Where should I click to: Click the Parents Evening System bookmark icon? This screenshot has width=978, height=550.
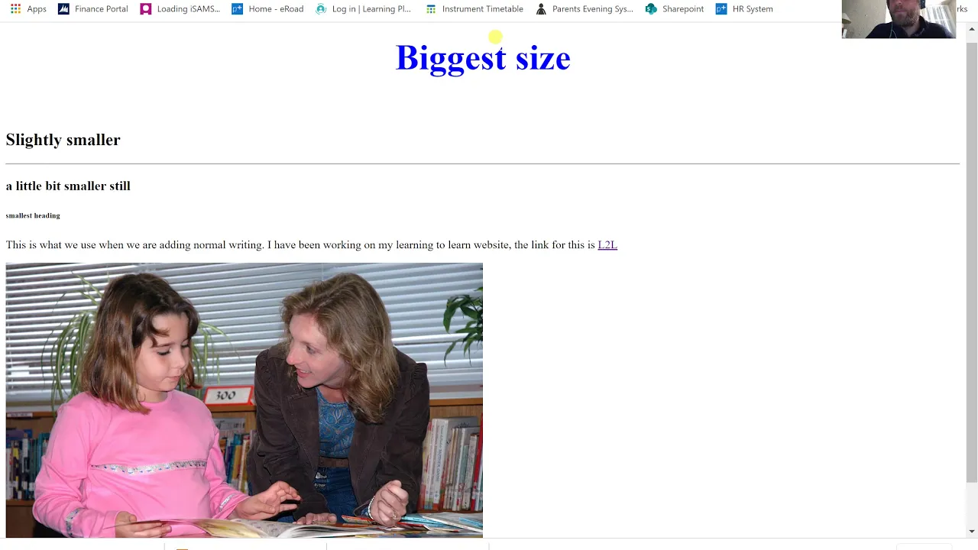click(x=541, y=9)
